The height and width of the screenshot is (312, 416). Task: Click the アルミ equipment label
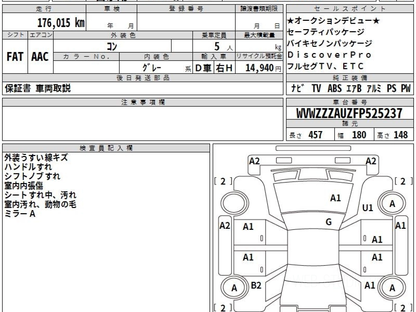374,88
